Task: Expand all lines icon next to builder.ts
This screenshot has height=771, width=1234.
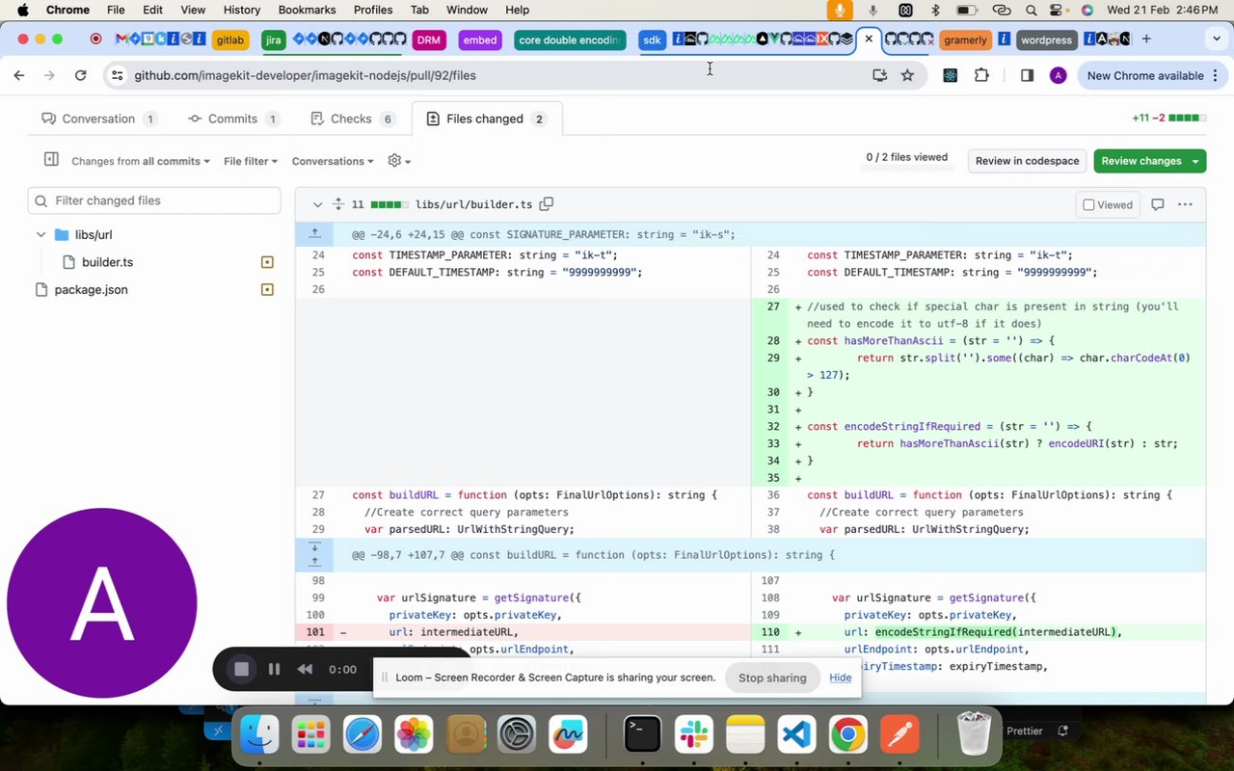Action: pyautogui.click(x=338, y=204)
